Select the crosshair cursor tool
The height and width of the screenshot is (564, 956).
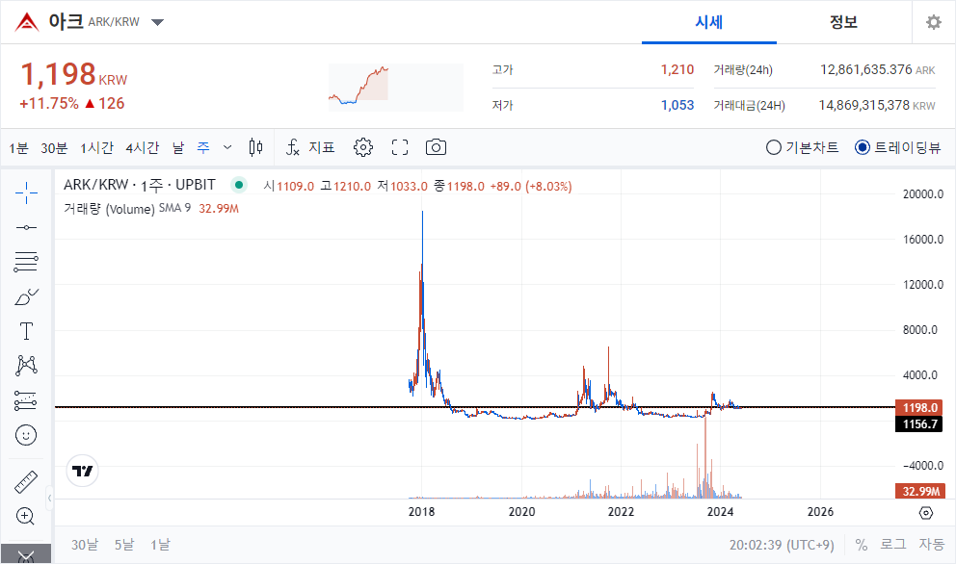pos(26,193)
